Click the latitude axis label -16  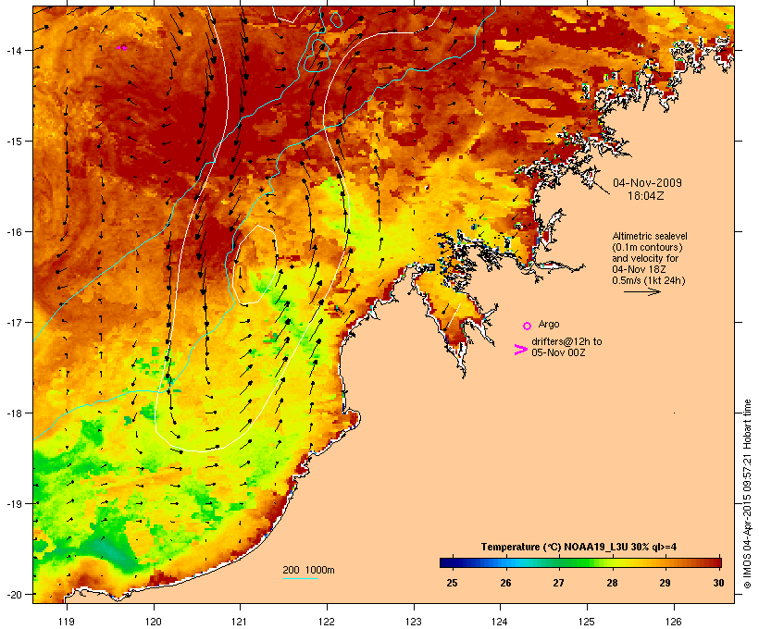tap(14, 232)
